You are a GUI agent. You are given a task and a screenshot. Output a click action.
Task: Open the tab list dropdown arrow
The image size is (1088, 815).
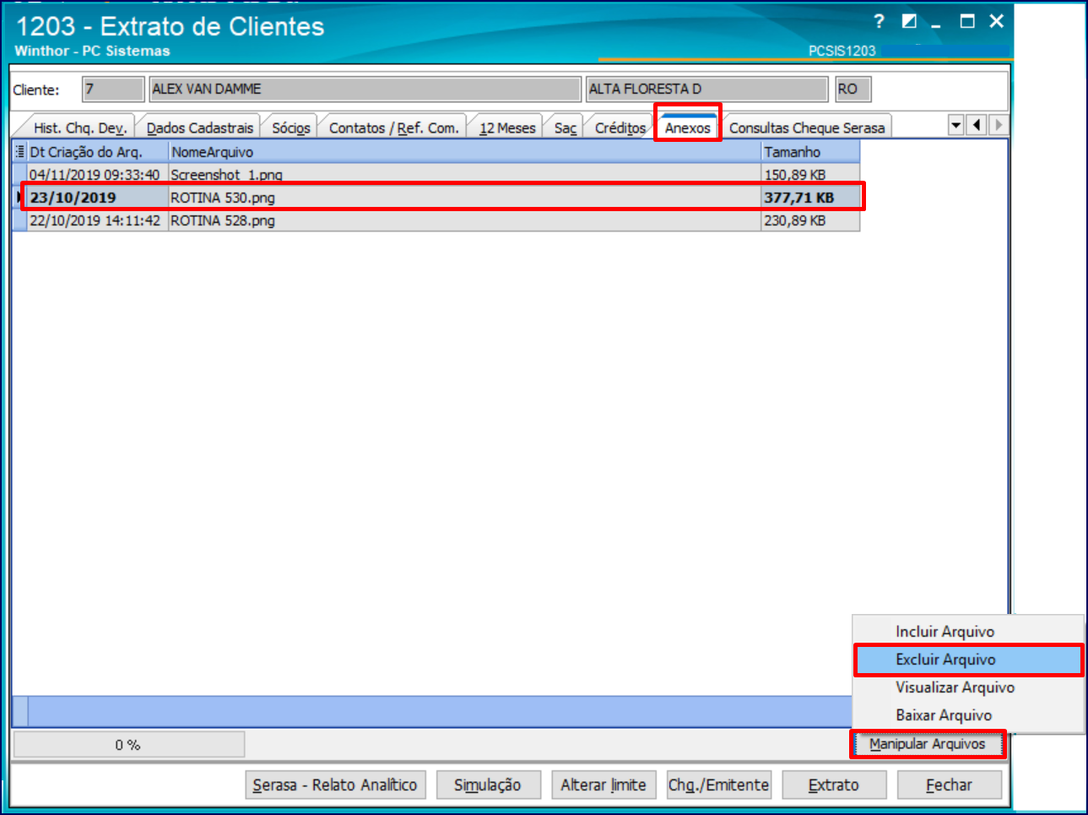click(x=955, y=125)
